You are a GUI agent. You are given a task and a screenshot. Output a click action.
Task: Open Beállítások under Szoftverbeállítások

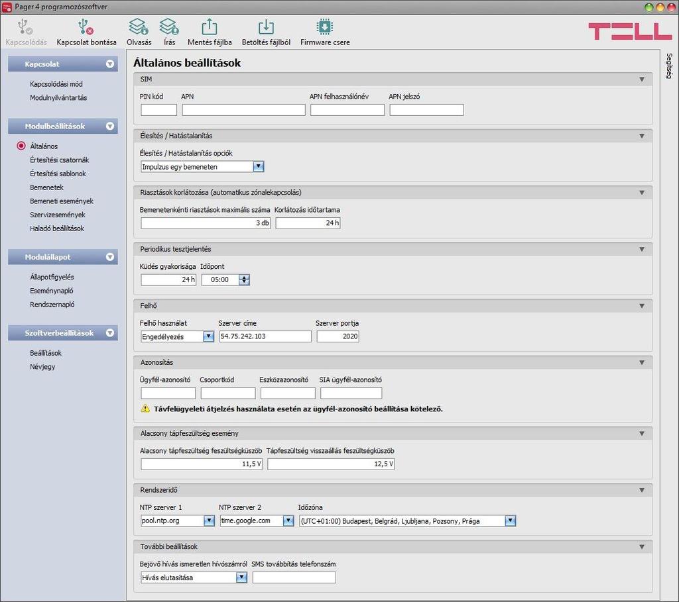coord(46,354)
